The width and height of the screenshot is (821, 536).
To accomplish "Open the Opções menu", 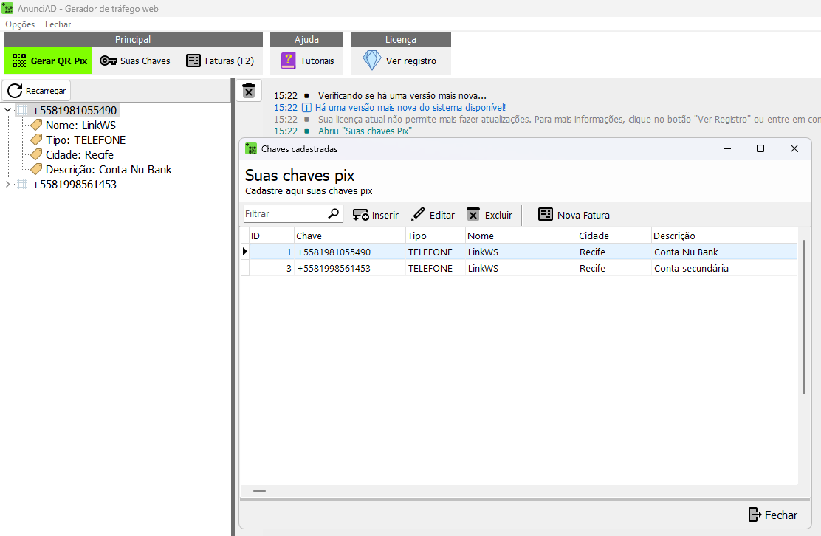I will 20,24.
